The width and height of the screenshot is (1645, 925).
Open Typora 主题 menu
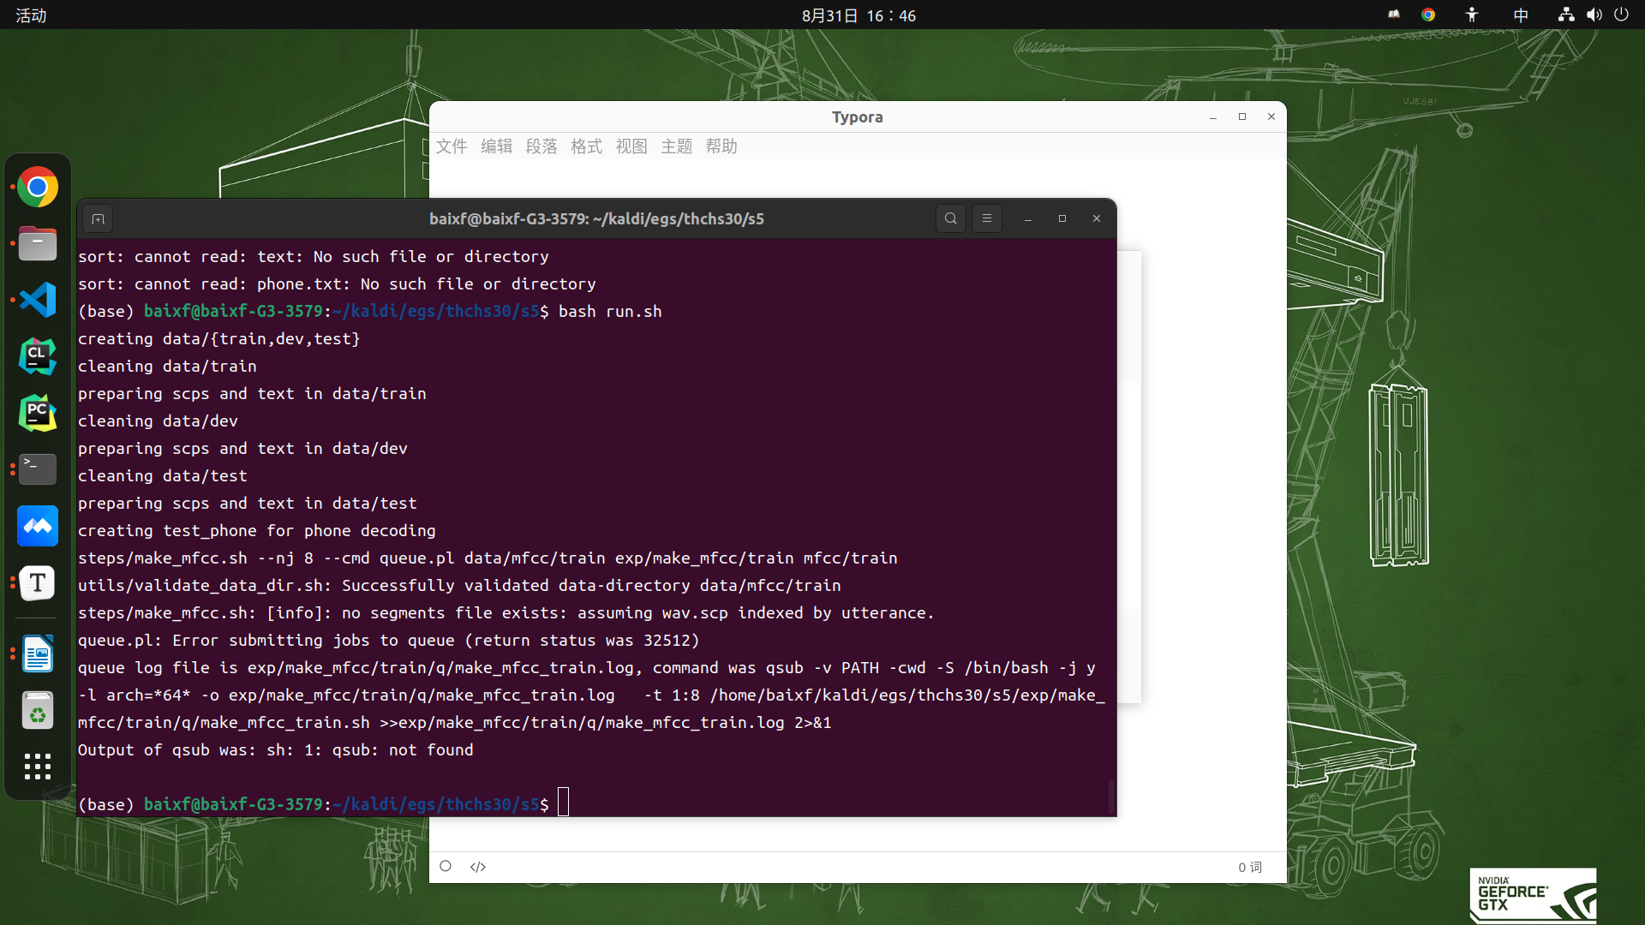click(677, 146)
